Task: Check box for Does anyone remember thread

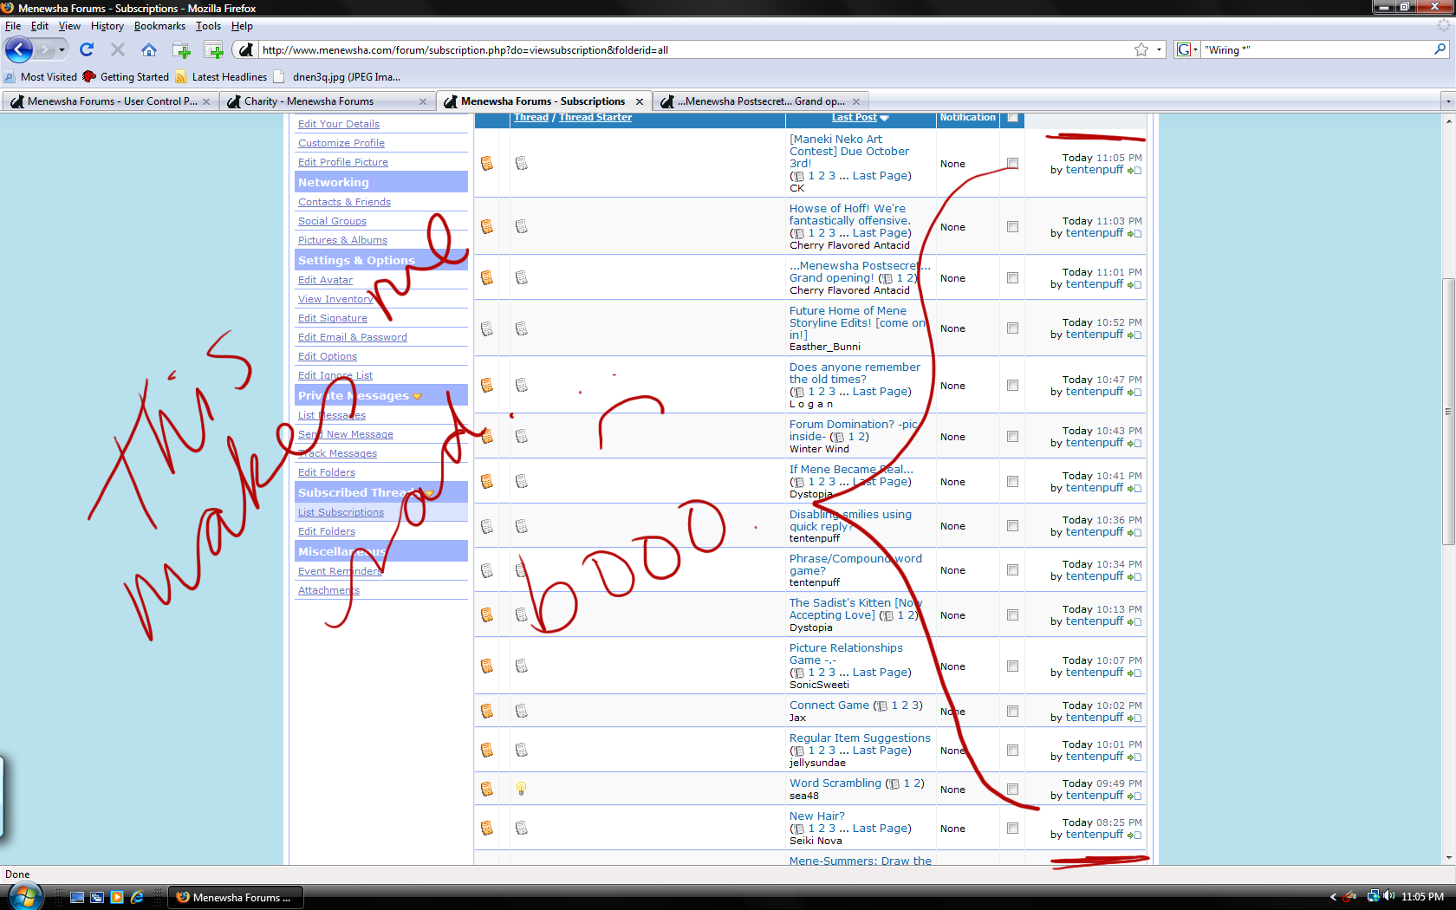Action: tap(1012, 385)
